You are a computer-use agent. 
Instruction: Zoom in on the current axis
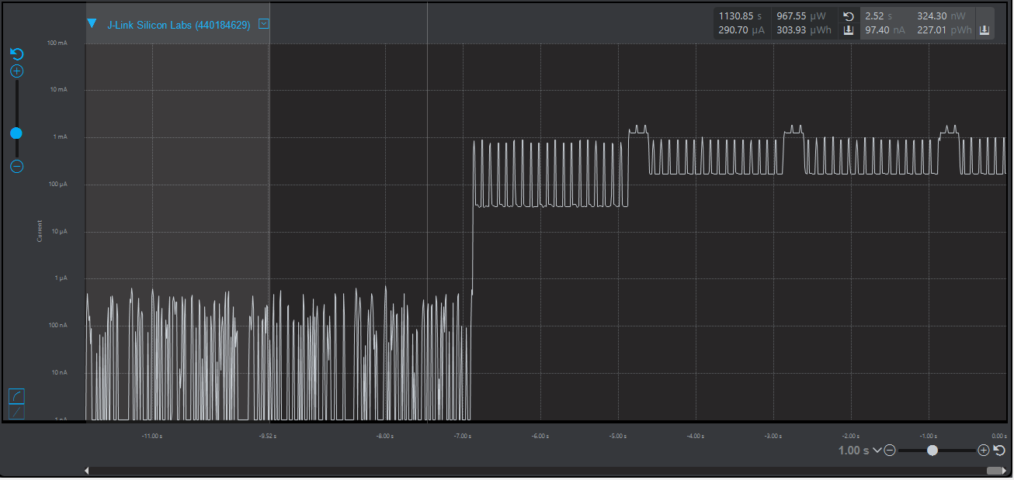pos(16,71)
